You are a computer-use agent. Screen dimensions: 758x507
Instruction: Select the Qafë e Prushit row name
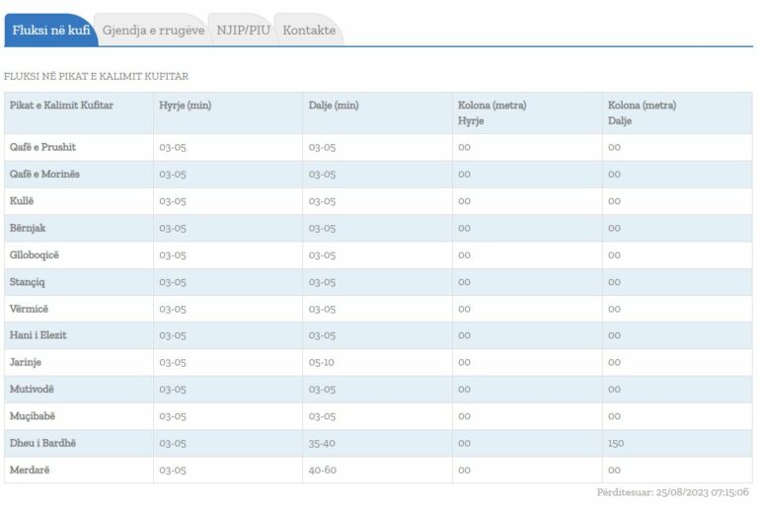pyautogui.click(x=42, y=147)
